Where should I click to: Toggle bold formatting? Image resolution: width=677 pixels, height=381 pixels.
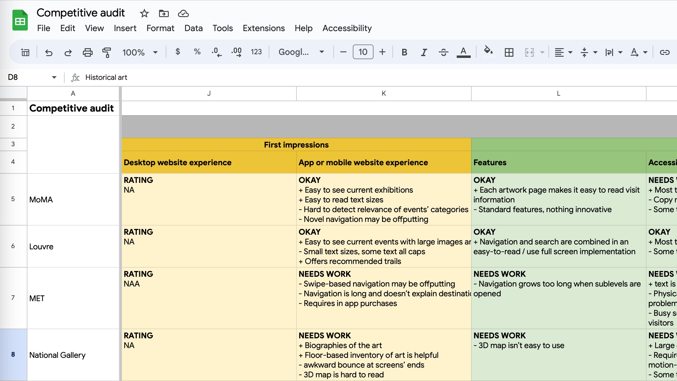click(404, 52)
